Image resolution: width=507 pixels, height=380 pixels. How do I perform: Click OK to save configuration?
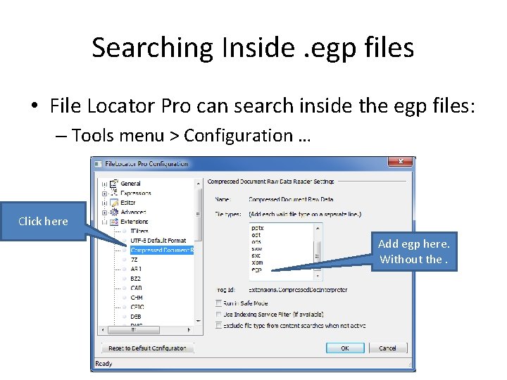pyautogui.click(x=345, y=348)
